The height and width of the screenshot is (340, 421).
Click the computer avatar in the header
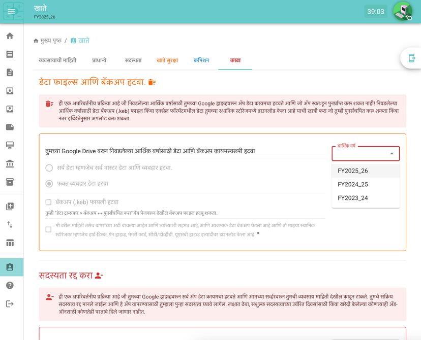[x=402, y=11]
